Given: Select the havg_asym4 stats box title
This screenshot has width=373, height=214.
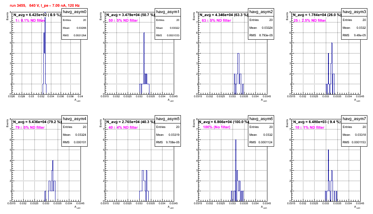Looking at the screenshot, I should (75, 119).
